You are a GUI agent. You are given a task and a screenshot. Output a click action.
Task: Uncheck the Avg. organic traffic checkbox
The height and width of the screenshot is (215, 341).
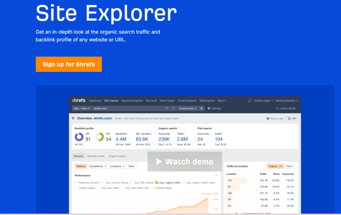tap(157, 183)
